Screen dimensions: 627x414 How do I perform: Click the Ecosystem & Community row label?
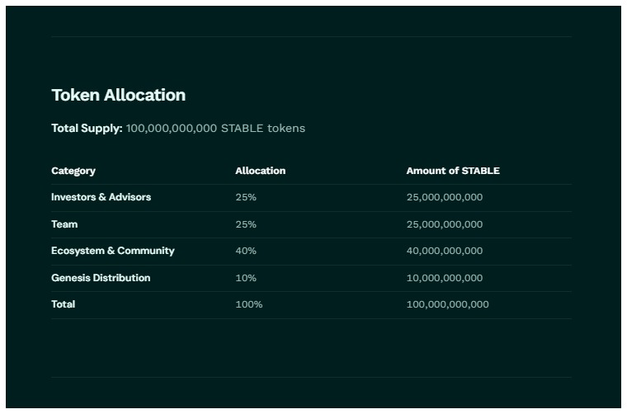click(x=113, y=251)
